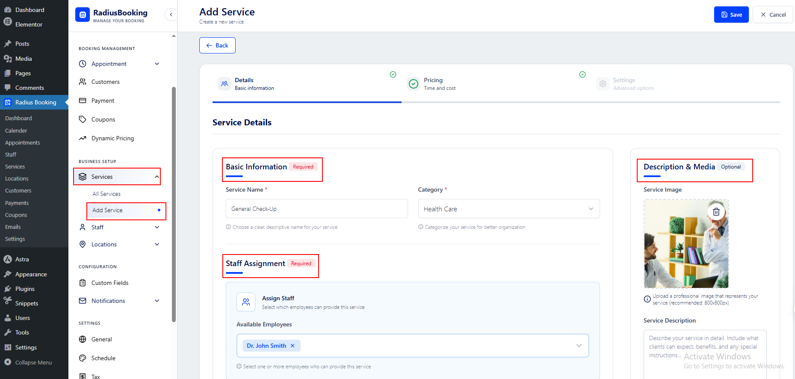The image size is (795, 379).
Task: Click the Notifications envelope icon
Action: (83, 301)
